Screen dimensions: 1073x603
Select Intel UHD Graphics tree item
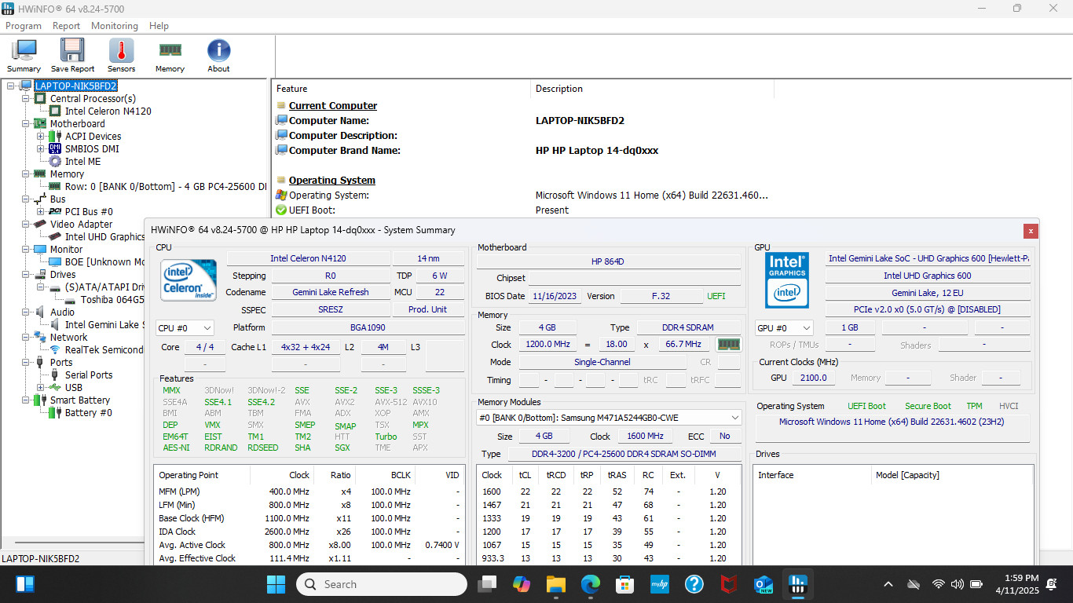(104, 237)
